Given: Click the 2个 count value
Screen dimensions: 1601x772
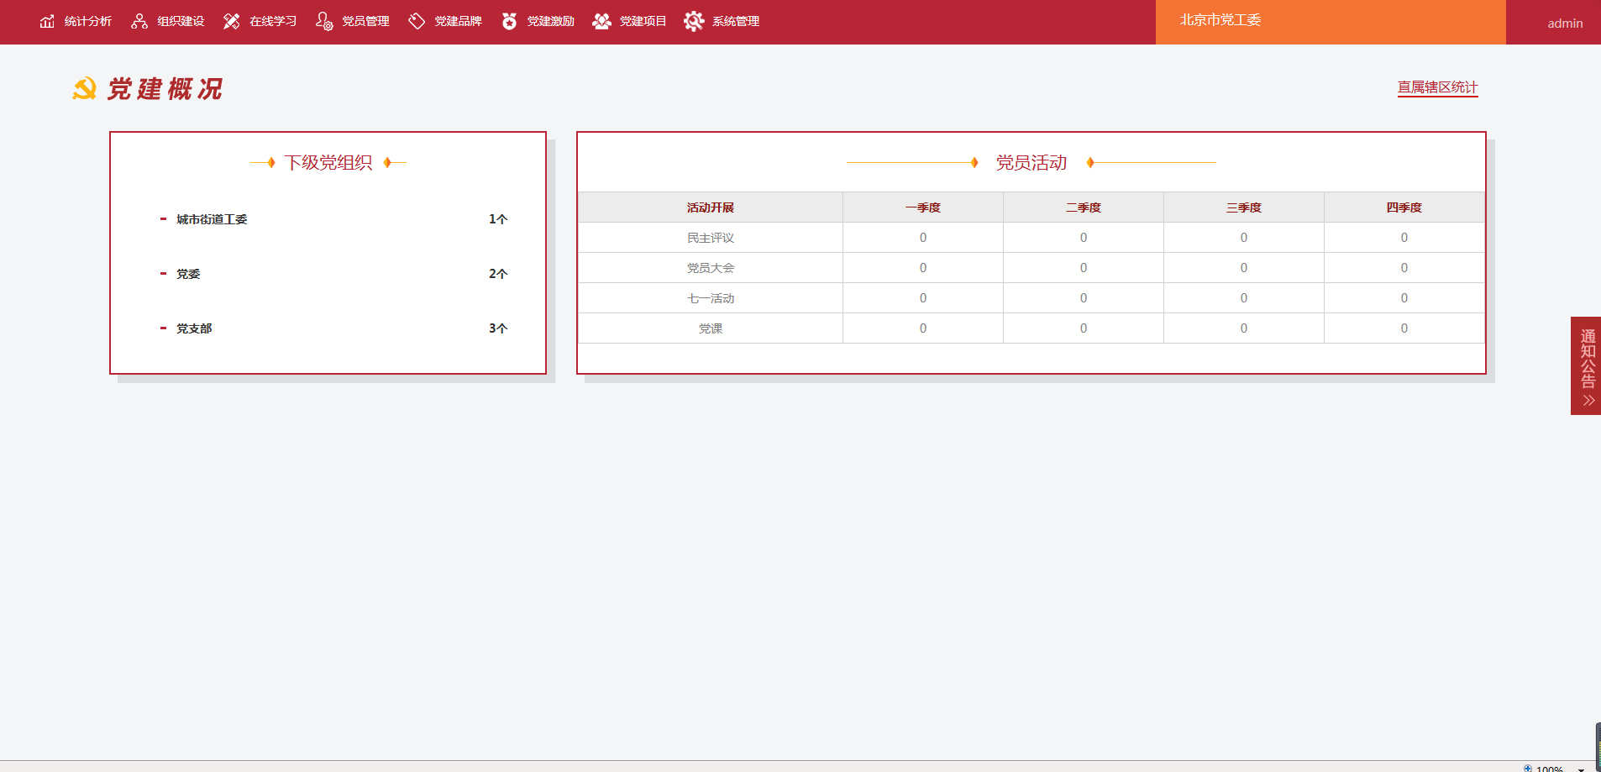Looking at the screenshot, I should click(498, 274).
